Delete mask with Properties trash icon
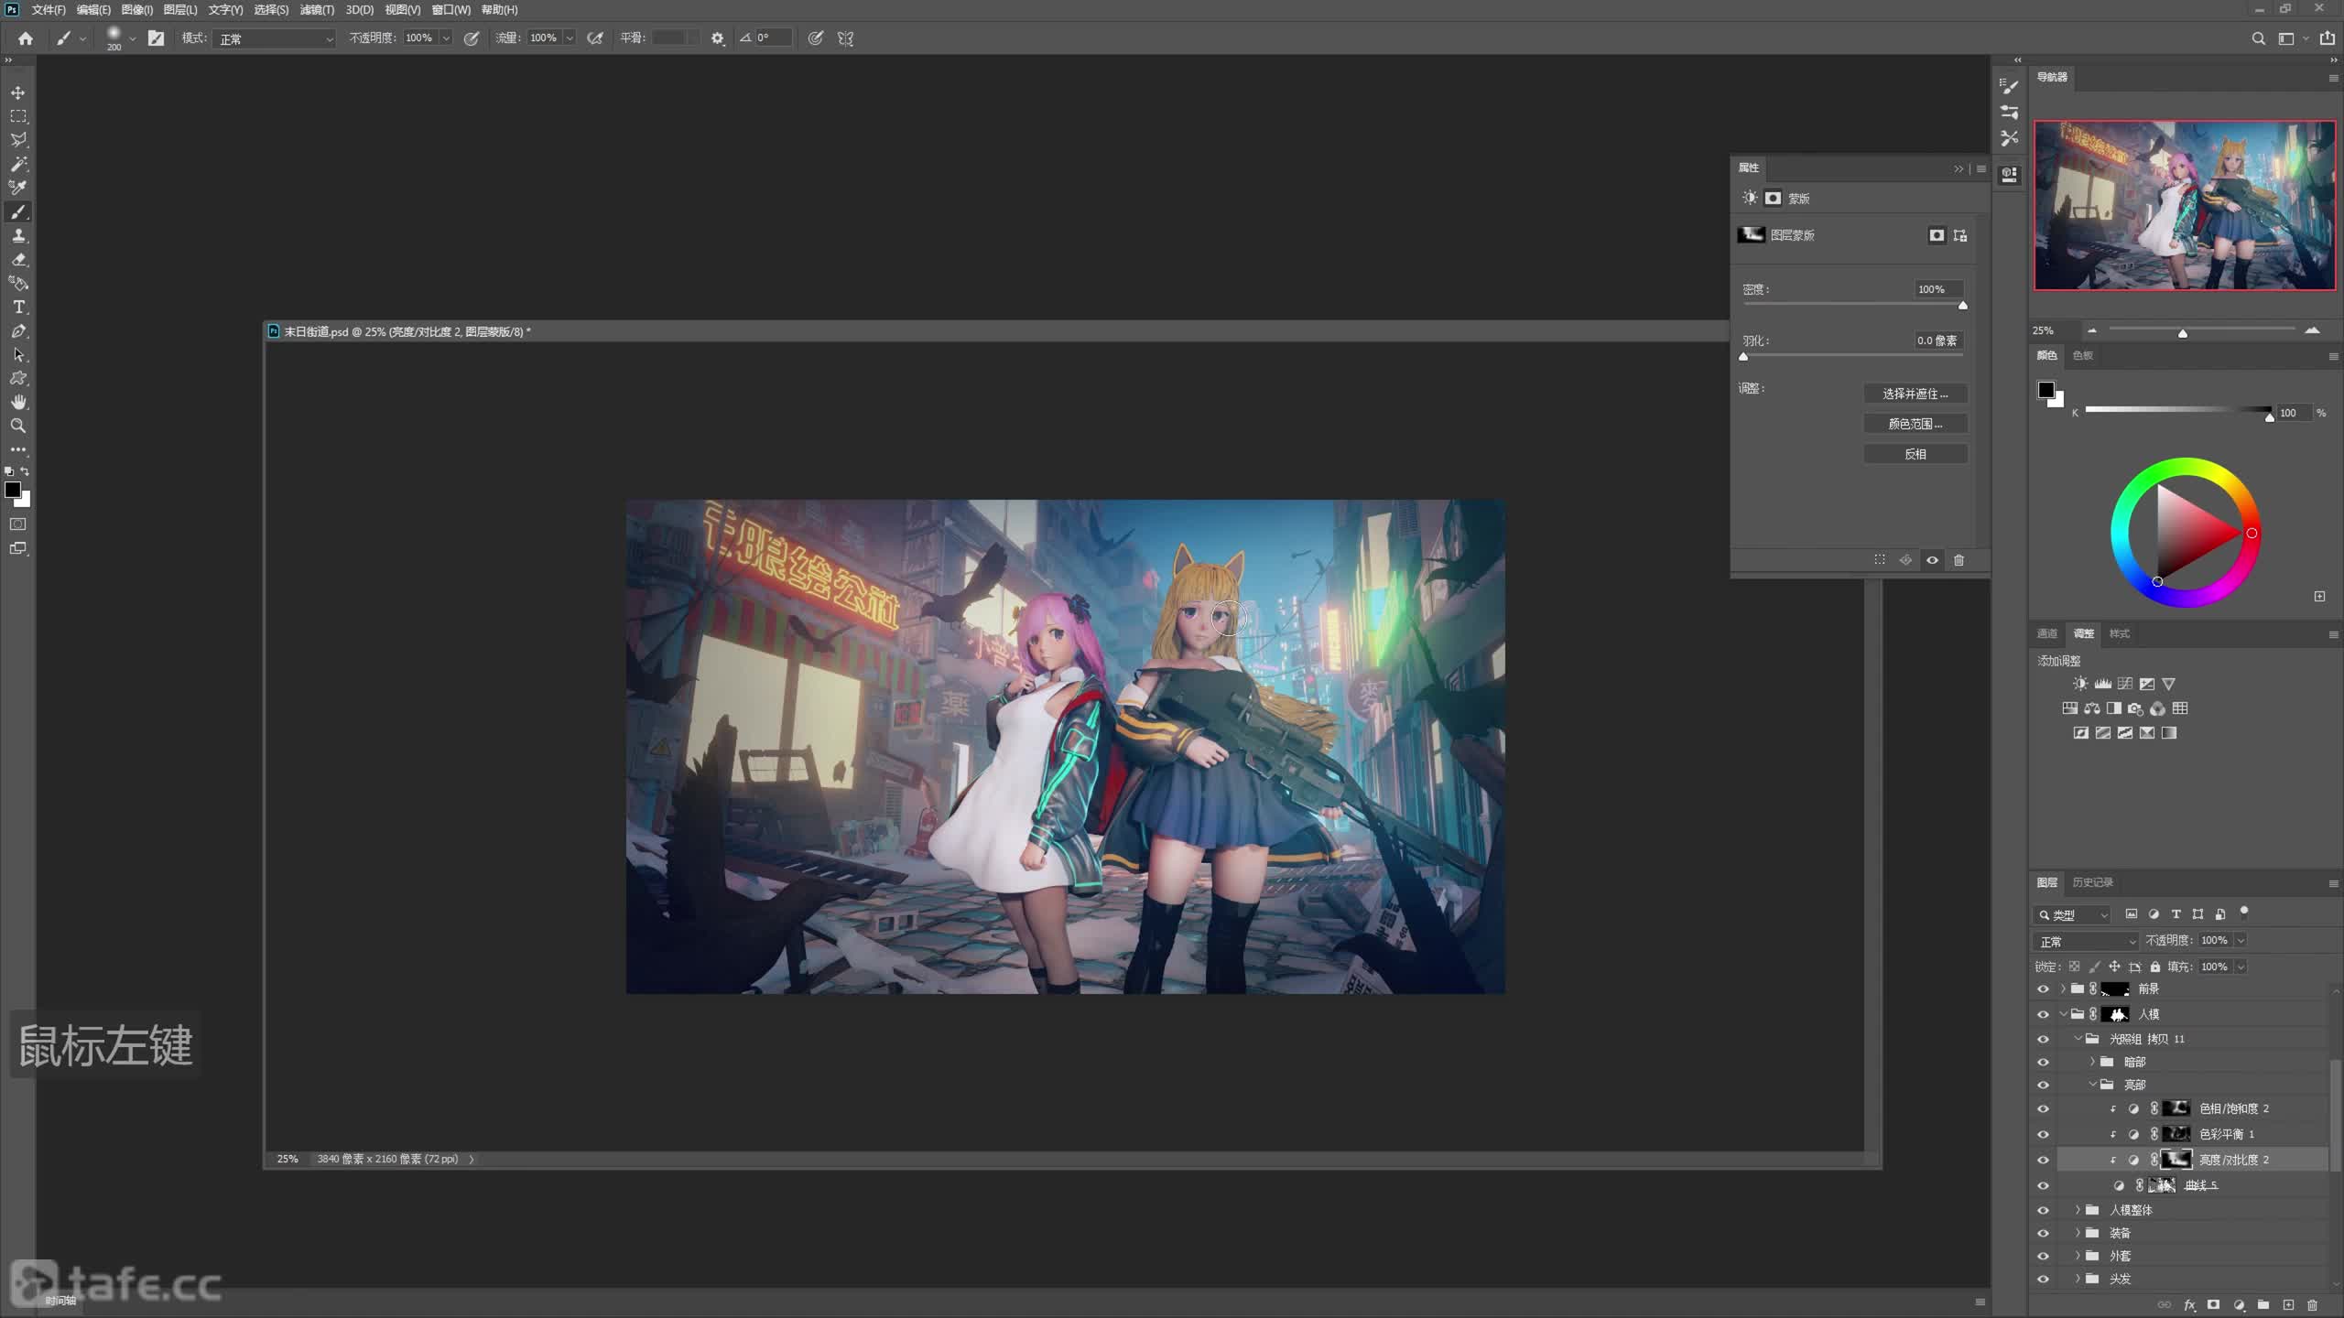The image size is (2344, 1318). [1959, 560]
